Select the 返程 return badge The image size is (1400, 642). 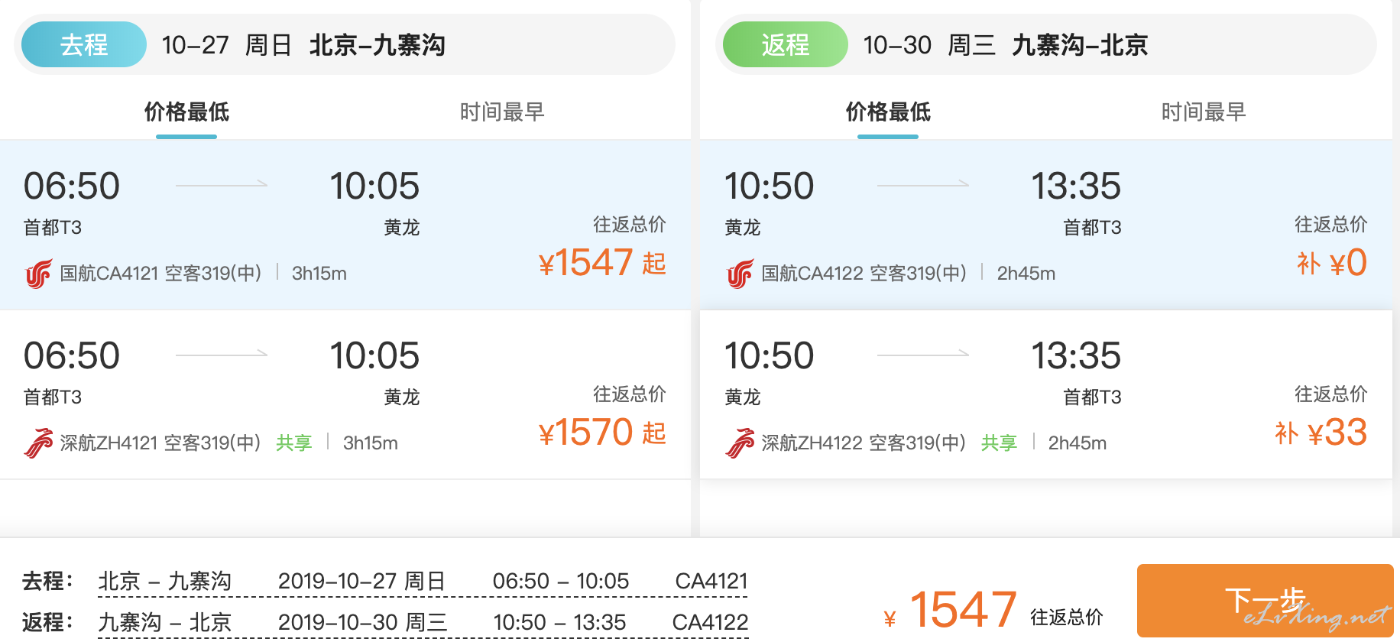786,44
